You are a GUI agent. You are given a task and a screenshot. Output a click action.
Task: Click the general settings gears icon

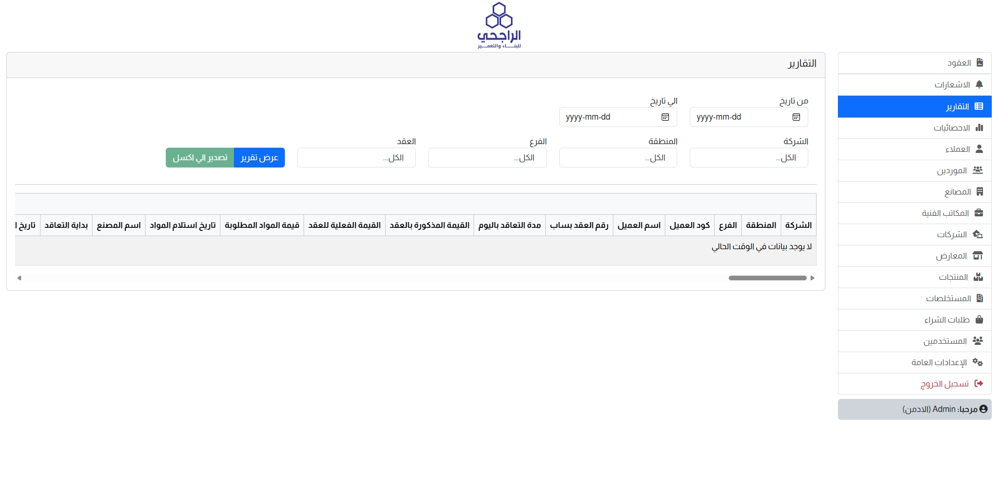(978, 362)
